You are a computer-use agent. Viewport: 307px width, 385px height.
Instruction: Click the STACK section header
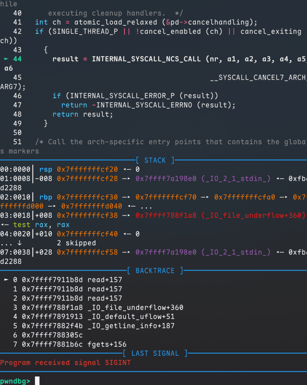pyautogui.click(x=155, y=160)
